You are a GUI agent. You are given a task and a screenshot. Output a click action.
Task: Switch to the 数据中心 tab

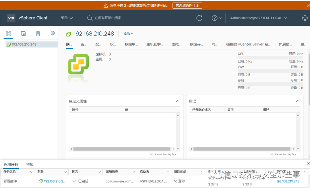tap(131, 44)
